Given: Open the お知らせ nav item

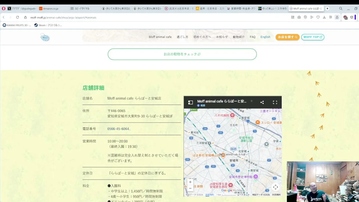Looking at the screenshot, I should click(222, 37).
